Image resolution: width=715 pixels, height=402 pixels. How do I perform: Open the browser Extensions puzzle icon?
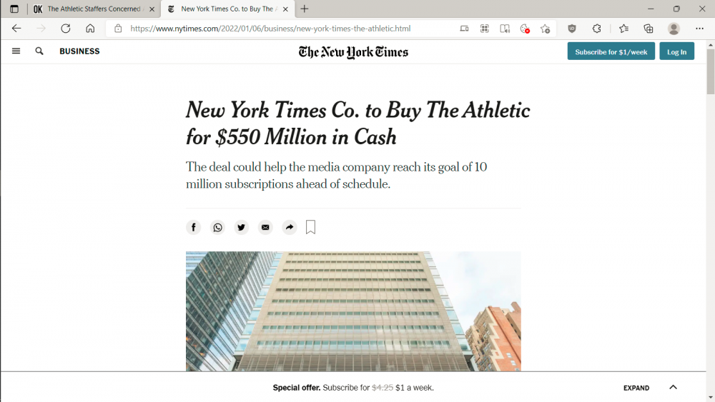point(597,29)
